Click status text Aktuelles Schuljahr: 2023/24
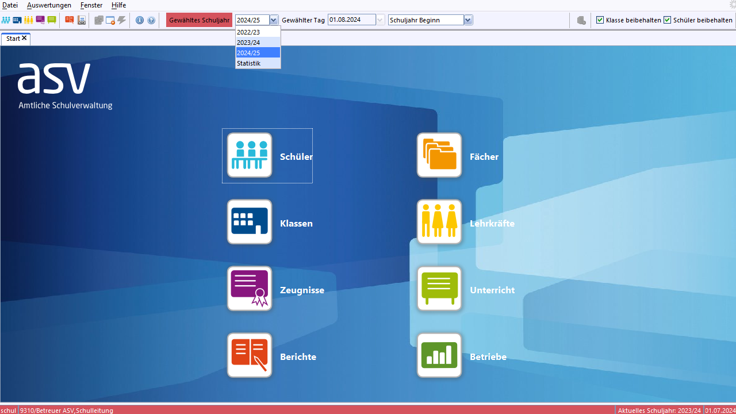 click(x=660, y=411)
